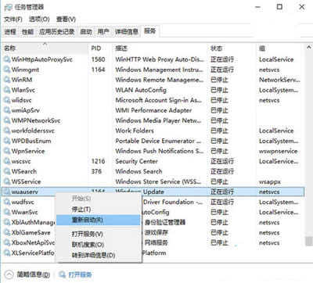Click the WinRM service icon

click(x=7, y=80)
